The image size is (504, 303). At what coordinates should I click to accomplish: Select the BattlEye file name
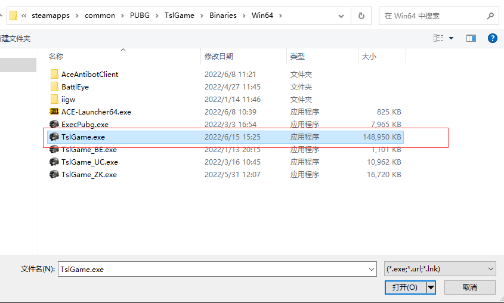pyautogui.click(x=75, y=86)
